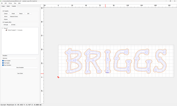The image size is (177, 106).
Task: Collapse the Group 1 tree node
Action: [x=2, y=28]
